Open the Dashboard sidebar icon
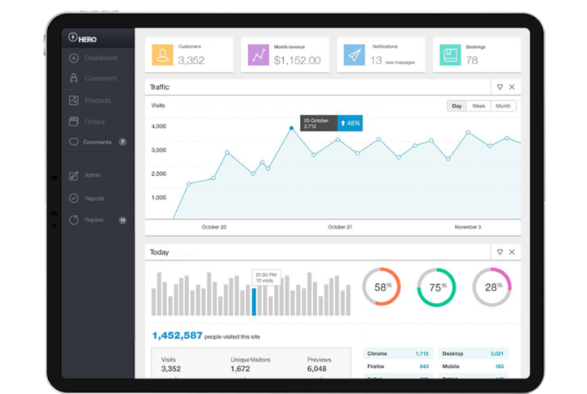 coord(73,58)
